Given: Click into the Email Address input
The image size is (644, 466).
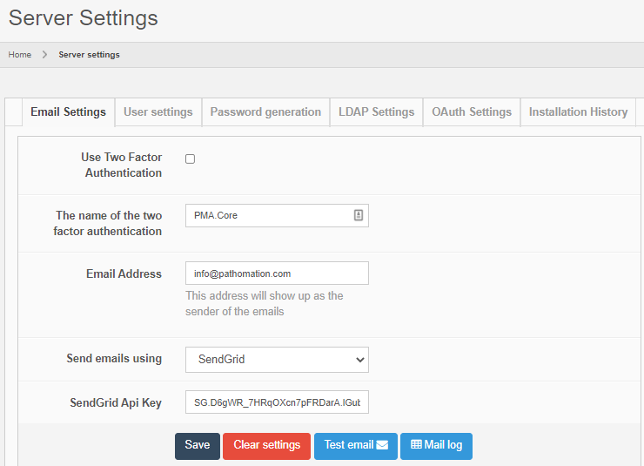Looking at the screenshot, I should coord(277,274).
